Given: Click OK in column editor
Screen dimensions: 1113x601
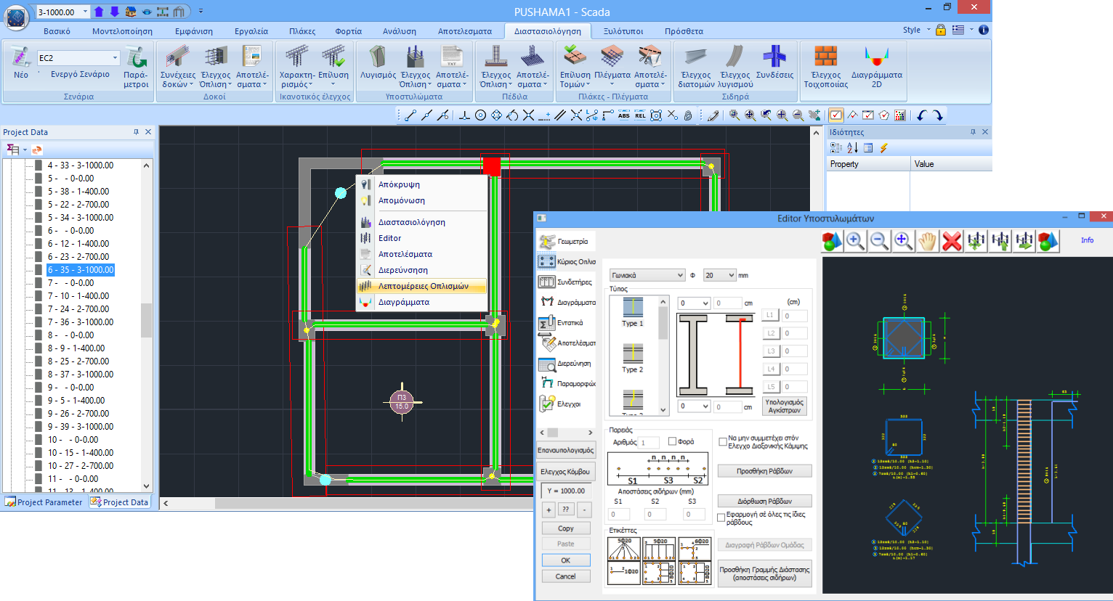Looking at the screenshot, I should coord(566,560).
